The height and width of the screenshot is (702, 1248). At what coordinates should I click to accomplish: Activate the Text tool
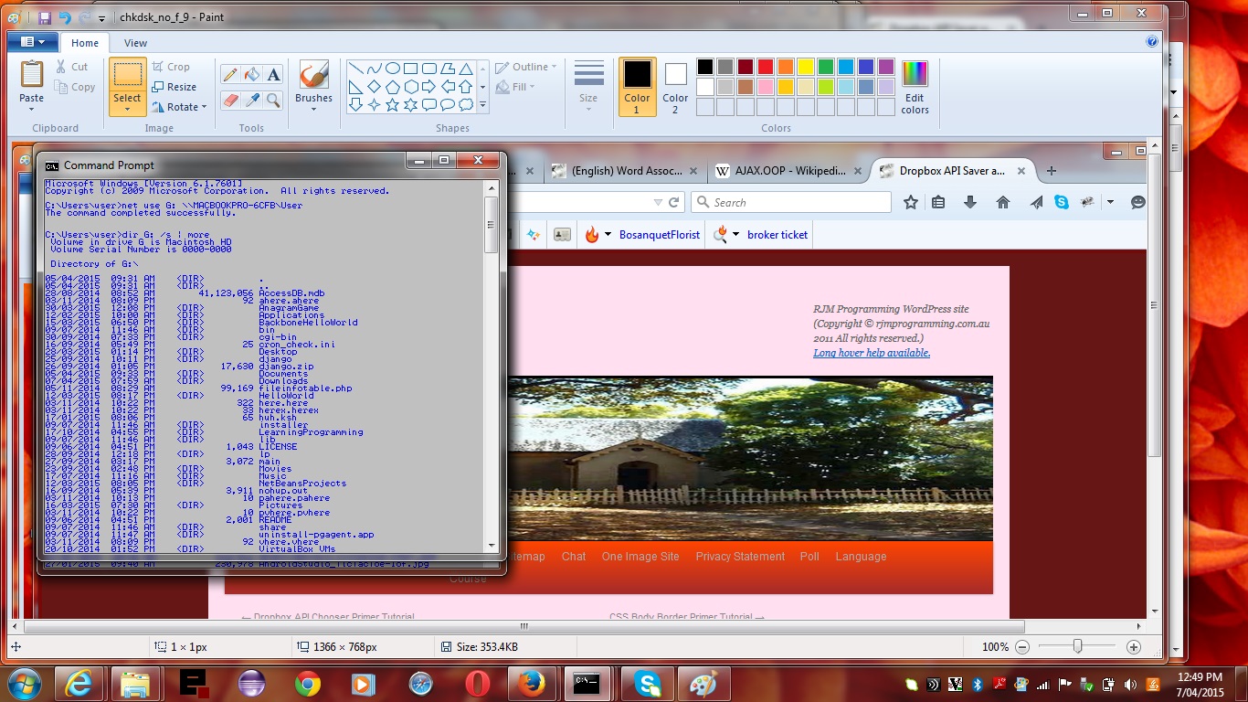273,74
